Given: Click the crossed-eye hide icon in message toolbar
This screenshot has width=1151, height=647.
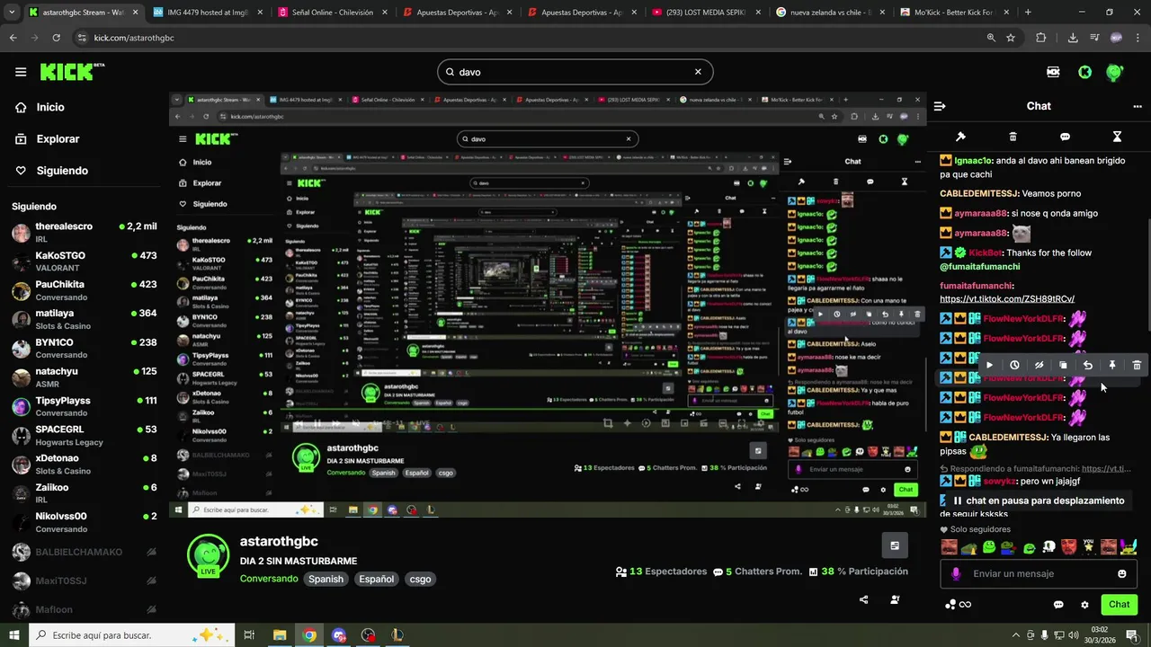Looking at the screenshot, I should [x=1039, y=365].
